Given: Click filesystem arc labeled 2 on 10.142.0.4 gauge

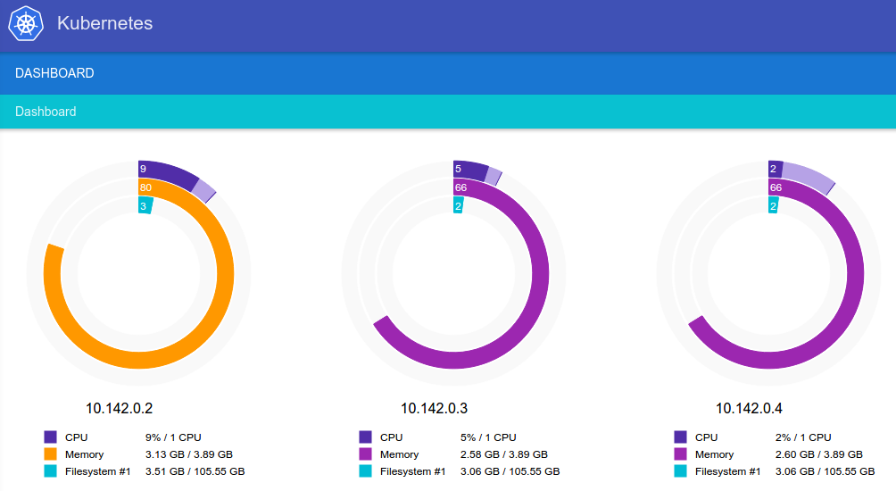Looking at the screenshot, I should point(774,204).
